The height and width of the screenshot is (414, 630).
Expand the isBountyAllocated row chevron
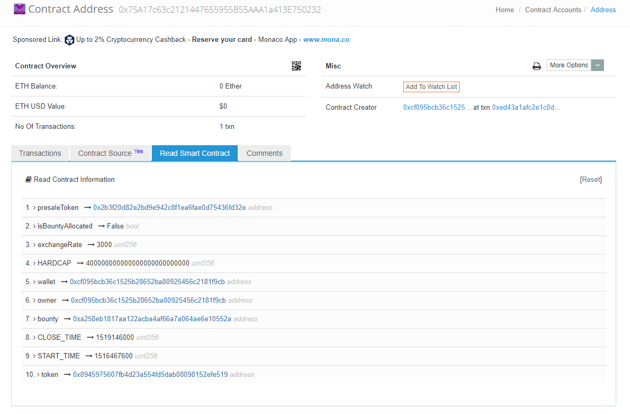pos(34,226)
